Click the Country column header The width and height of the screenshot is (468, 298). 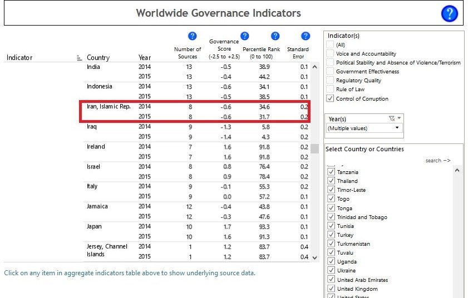[98, 58]
